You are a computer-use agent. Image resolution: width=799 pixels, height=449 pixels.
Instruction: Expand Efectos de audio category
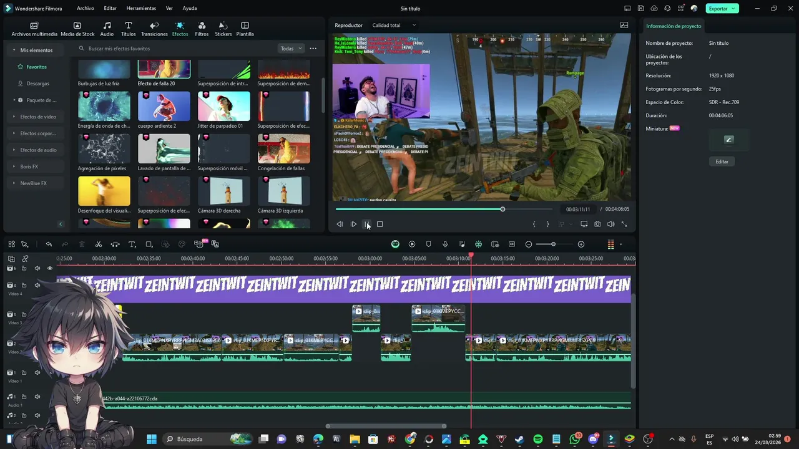(37, 150)
